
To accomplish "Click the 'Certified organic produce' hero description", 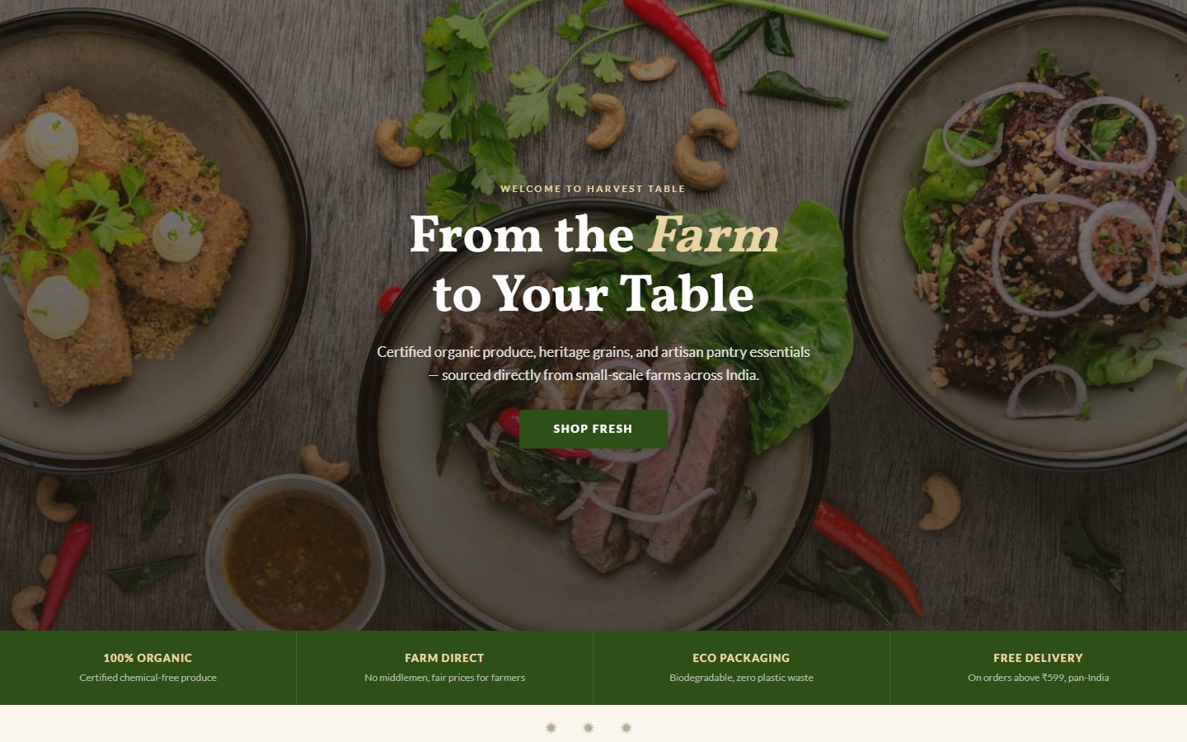I will point(593,363).
